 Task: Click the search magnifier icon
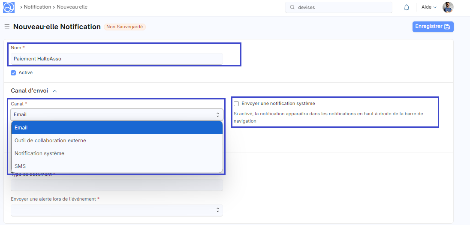point(292,7)
